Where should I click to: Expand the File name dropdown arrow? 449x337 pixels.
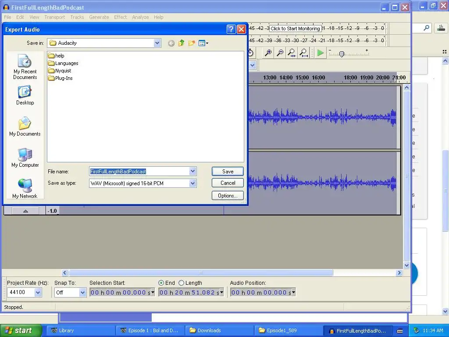point(193,172)
